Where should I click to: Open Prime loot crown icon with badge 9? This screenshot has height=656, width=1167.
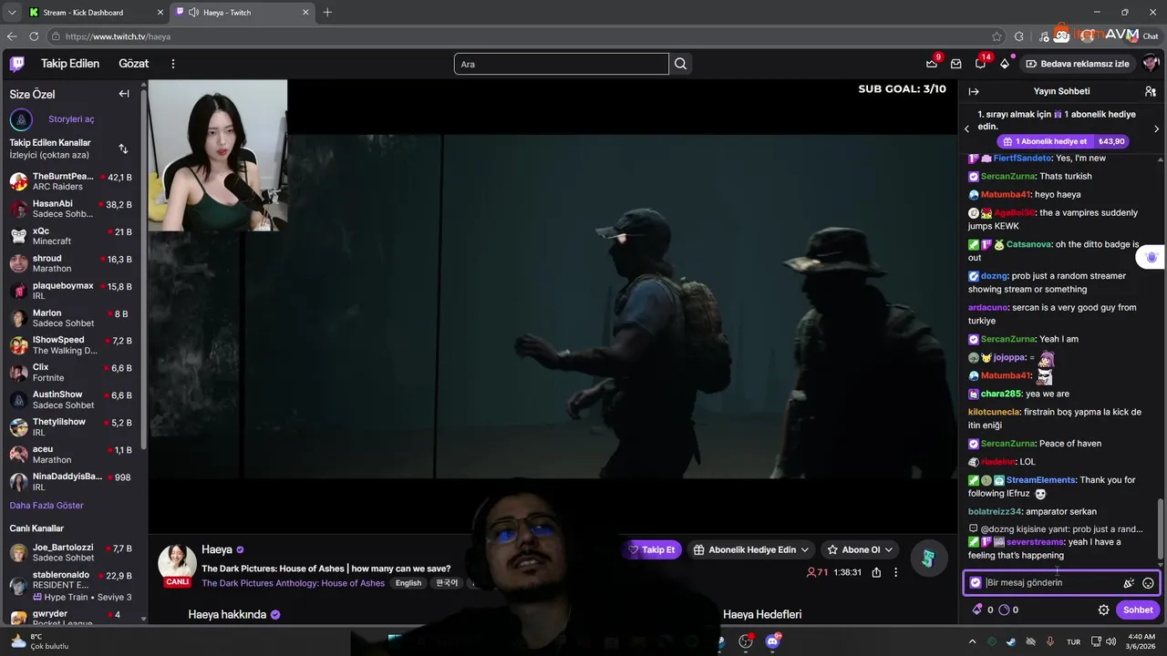pos(932,64)
